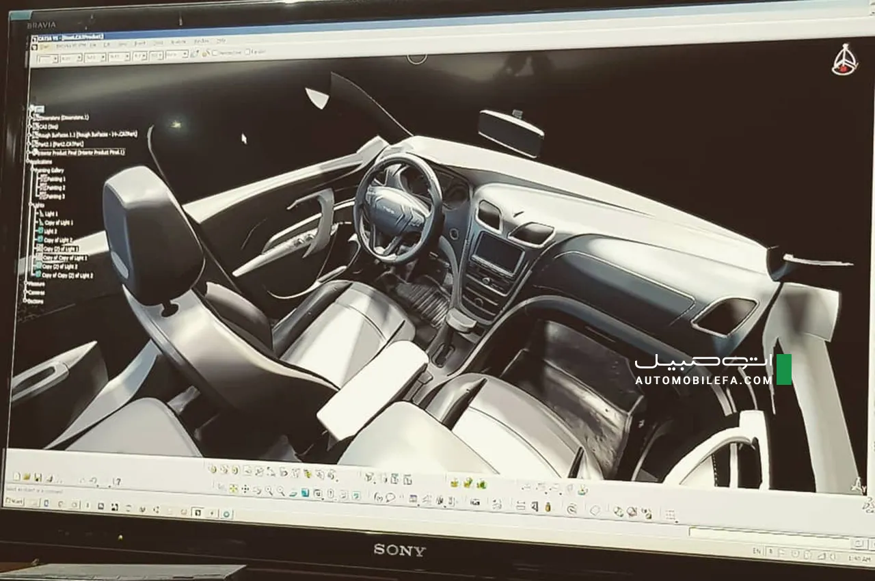Open the second dropdown in the top toolbar
Screen dimensions: 875x581
click(x=71, y=58)
